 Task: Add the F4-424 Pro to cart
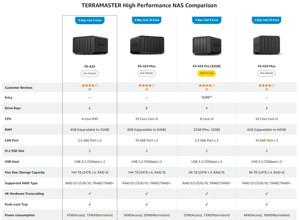click(x=206, y=73)
